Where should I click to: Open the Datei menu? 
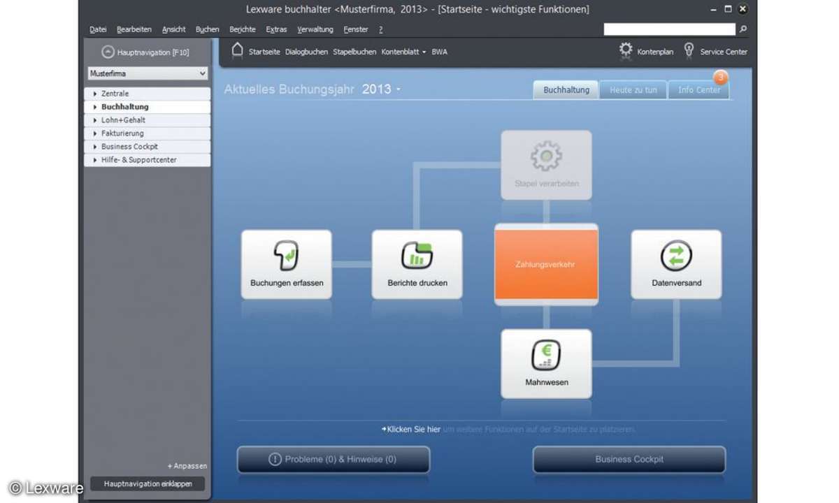pos(98,29)
